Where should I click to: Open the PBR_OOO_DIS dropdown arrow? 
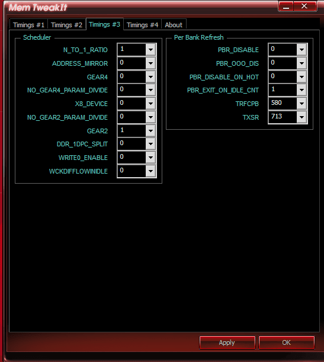tap(301, 63)
